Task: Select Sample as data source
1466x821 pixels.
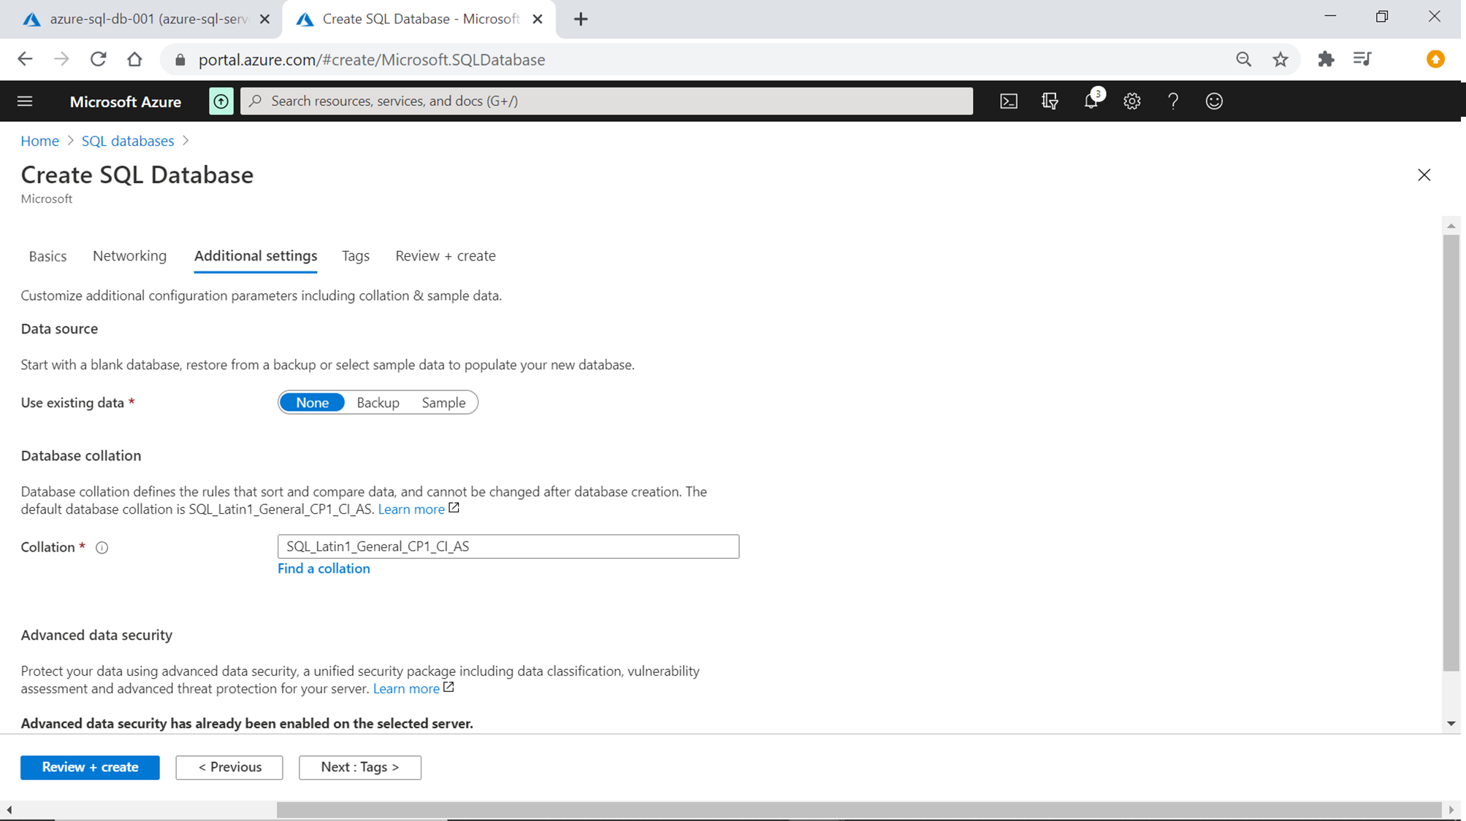Action: (x=443, y=402)
